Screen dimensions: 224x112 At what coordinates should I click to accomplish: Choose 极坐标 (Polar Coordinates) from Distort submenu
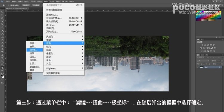point(35,50)
